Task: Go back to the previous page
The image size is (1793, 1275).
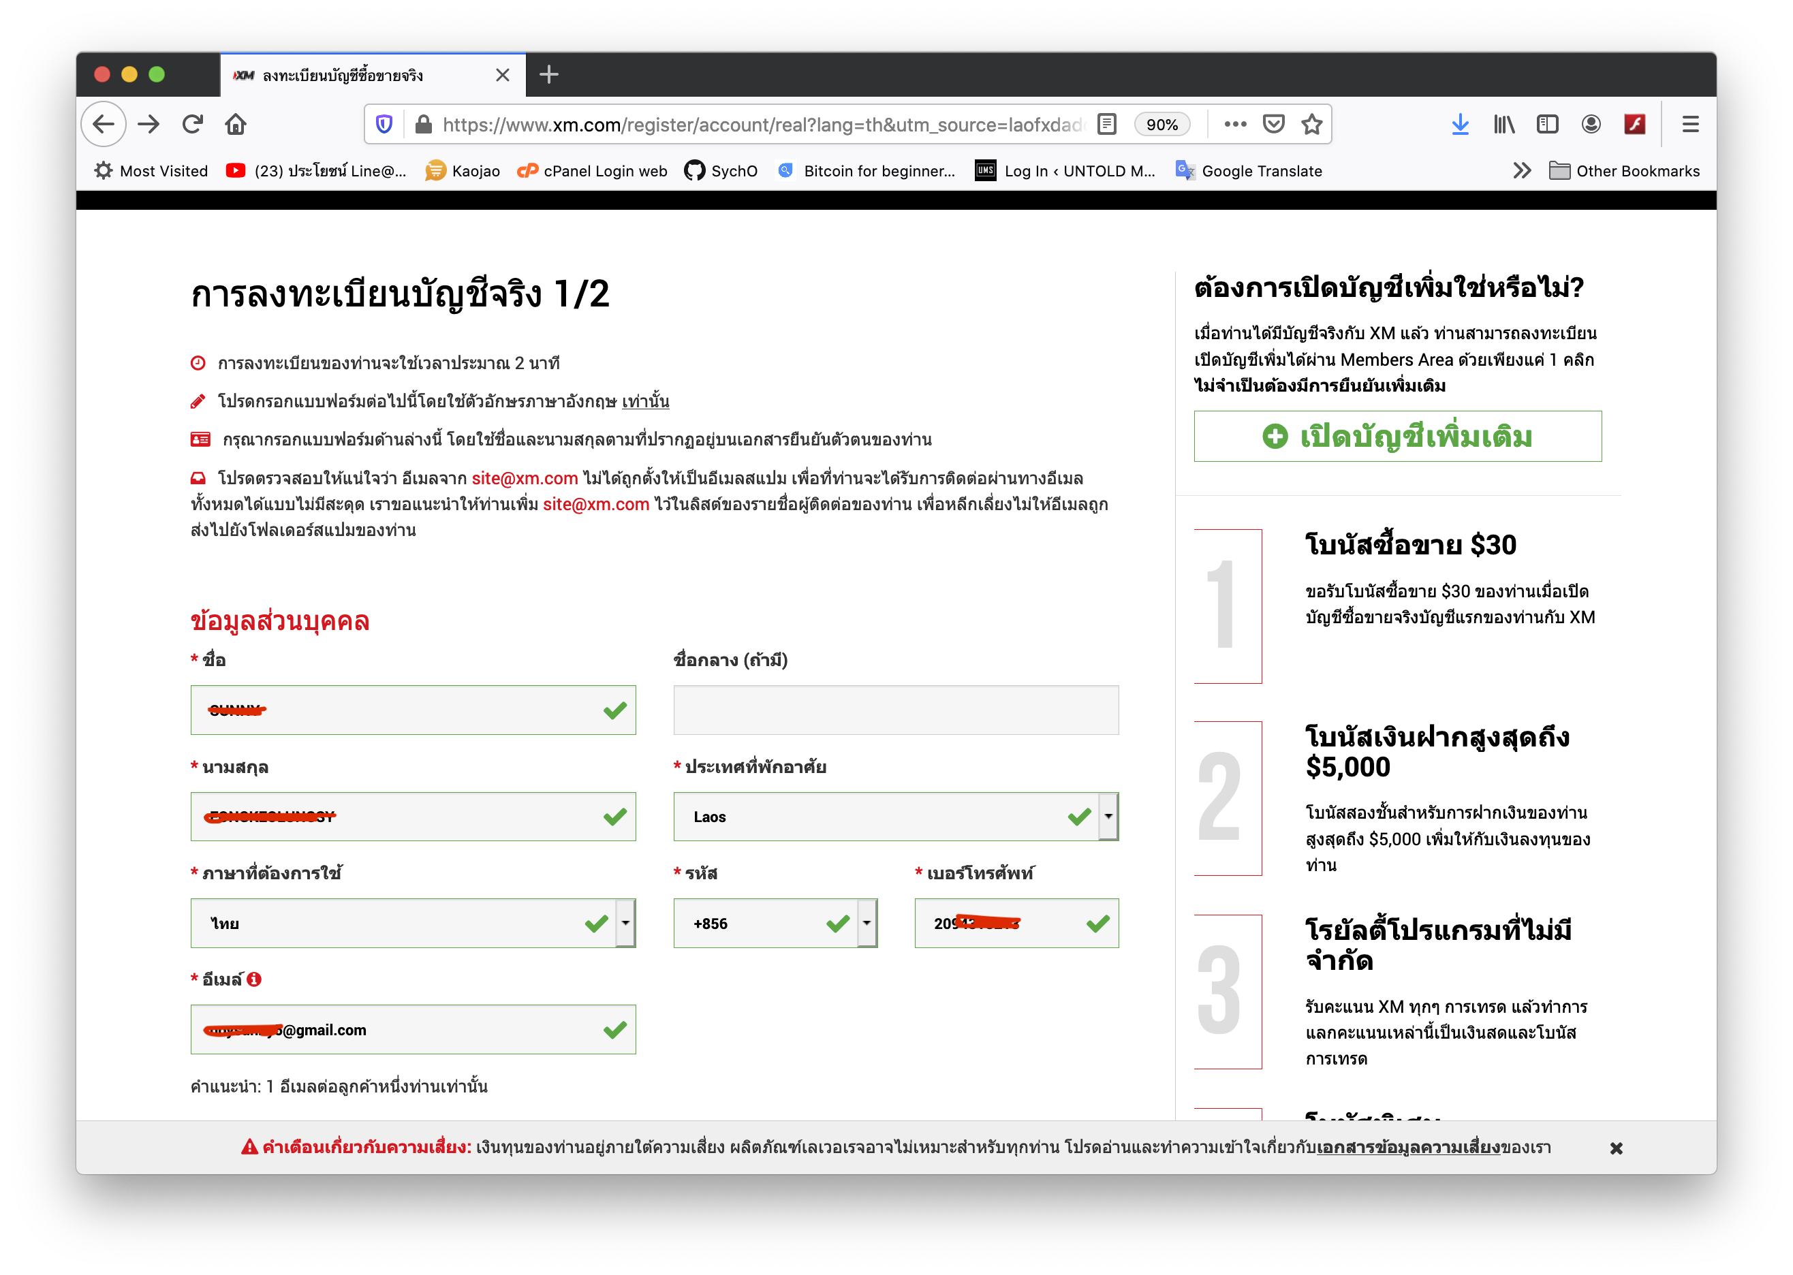Action: (104, 124)
